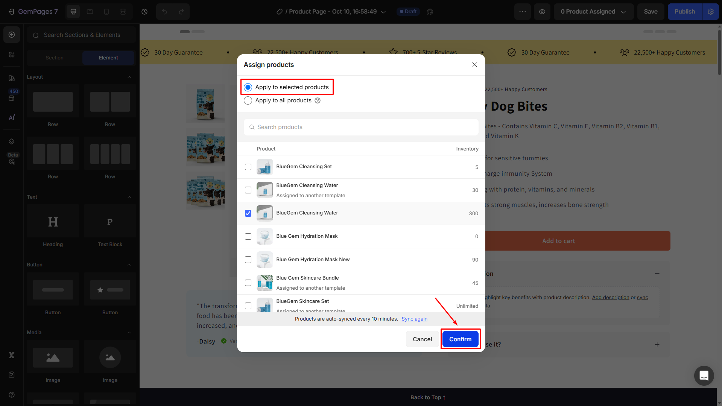
Task: Open version history clock icon
Action: coord(144,12)
